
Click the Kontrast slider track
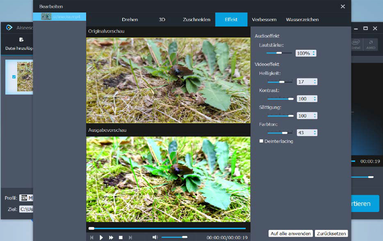280,99
